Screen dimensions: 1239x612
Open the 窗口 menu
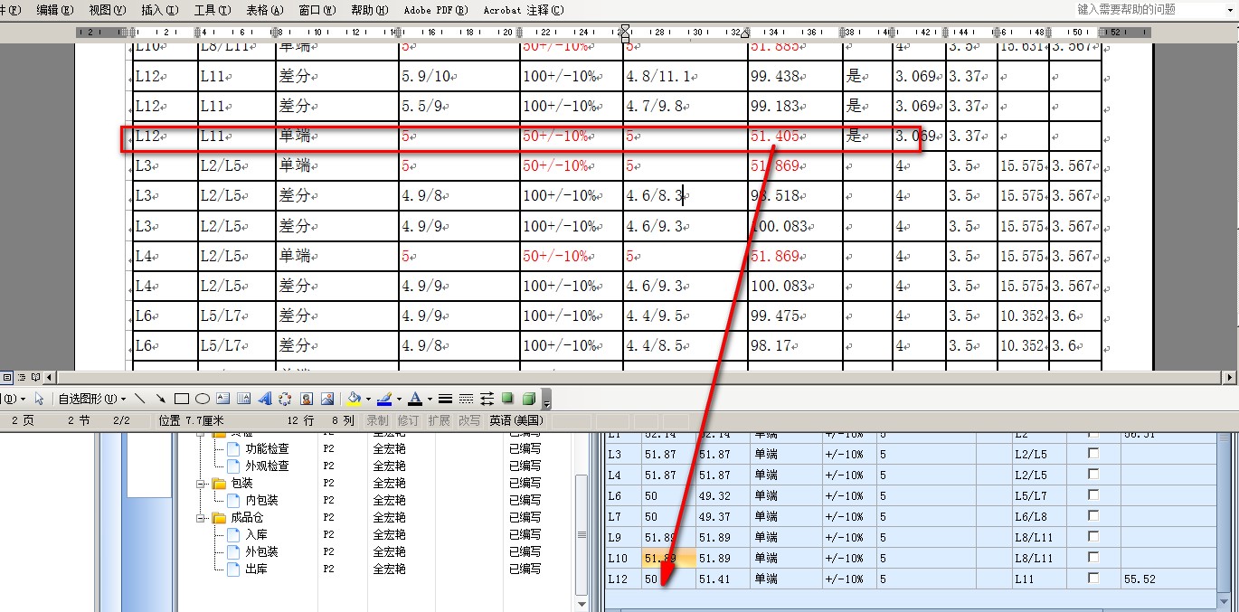click(317, 10)
